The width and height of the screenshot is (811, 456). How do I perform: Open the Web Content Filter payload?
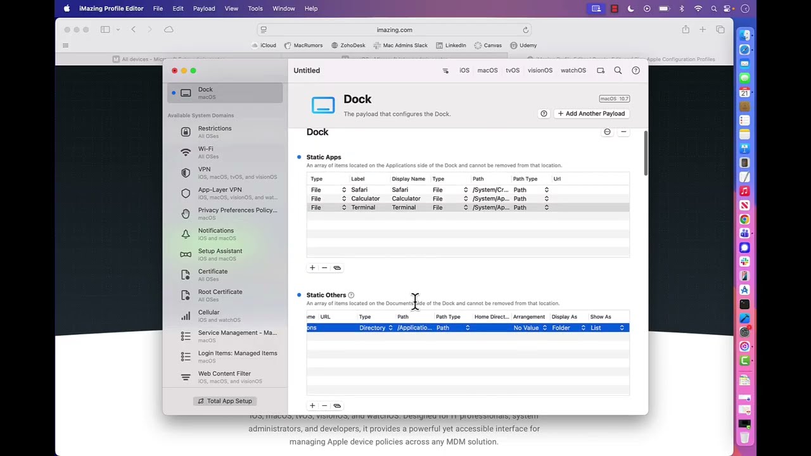pyautogui.click(x=225, y=377)
